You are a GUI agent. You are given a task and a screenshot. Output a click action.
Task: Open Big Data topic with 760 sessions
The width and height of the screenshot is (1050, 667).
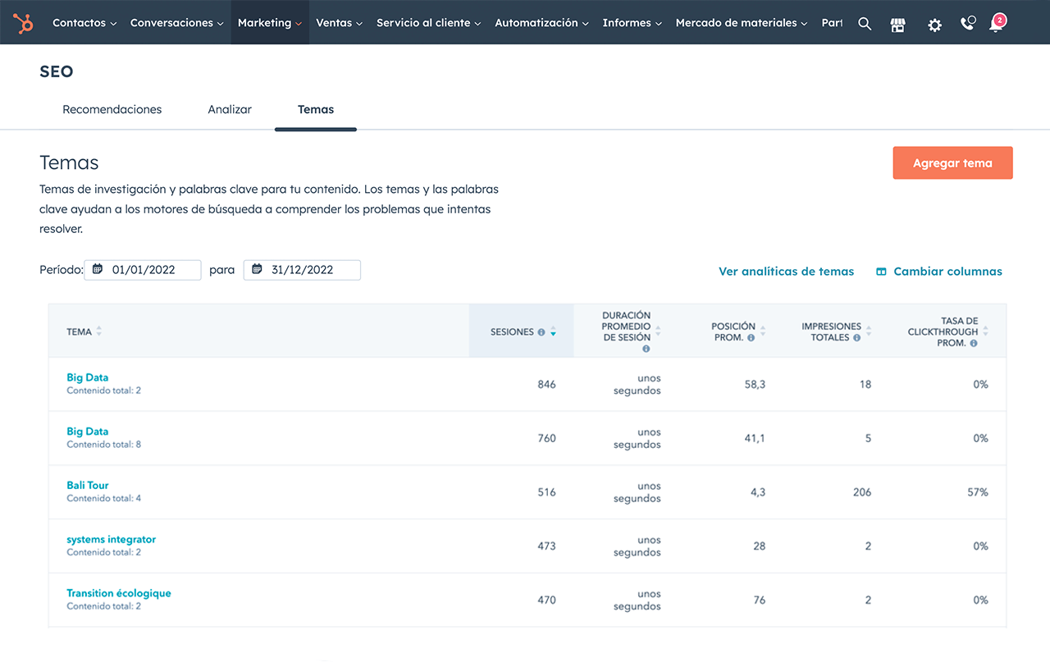[88, 432]
